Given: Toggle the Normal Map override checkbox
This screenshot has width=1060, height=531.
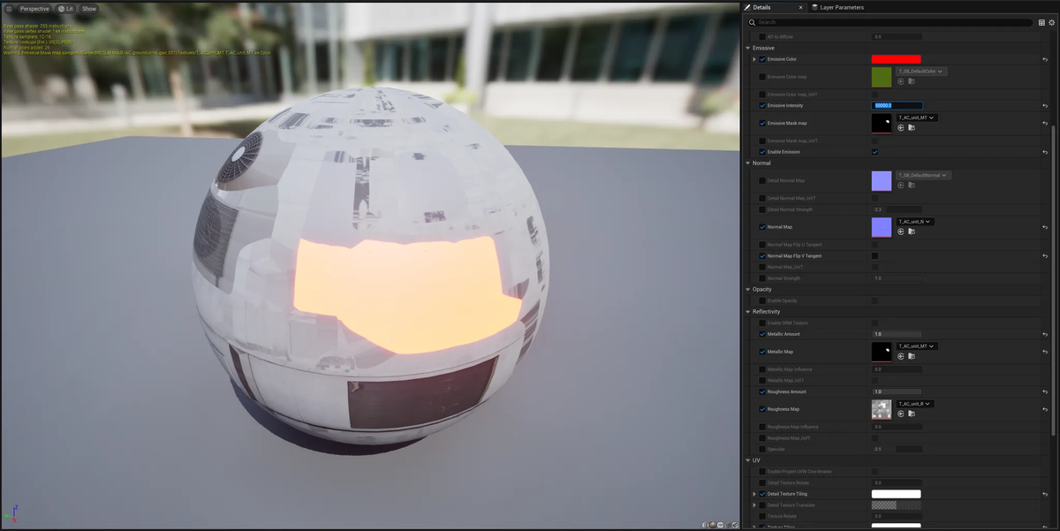Looking at the screenshot, I should tap(762, 227).
